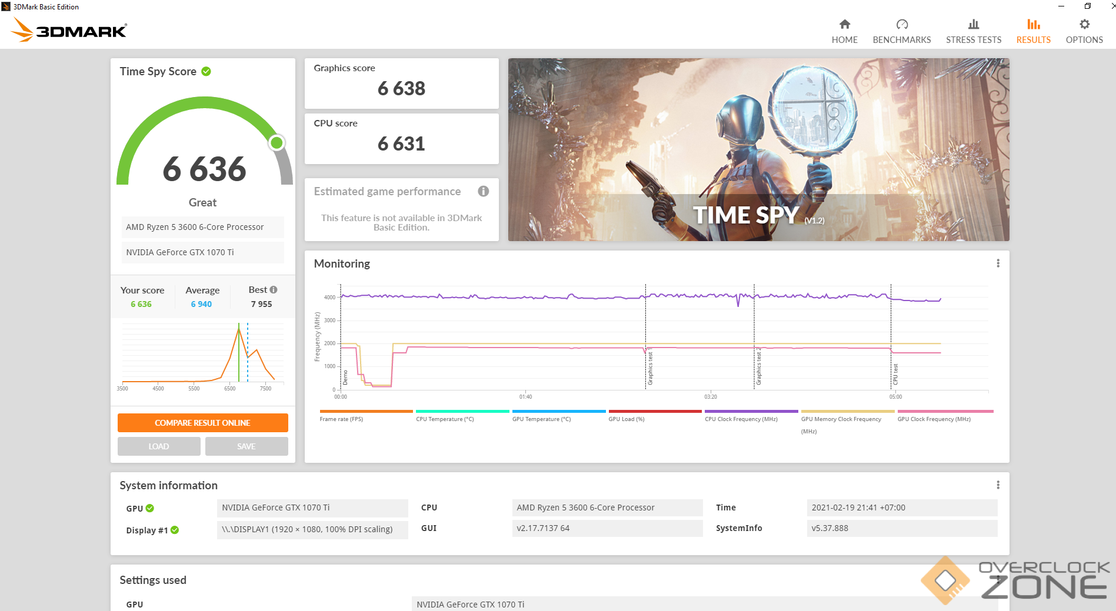Click the Time Spy Score validation checkmark

pyautogui.click(x=206, y=71)
